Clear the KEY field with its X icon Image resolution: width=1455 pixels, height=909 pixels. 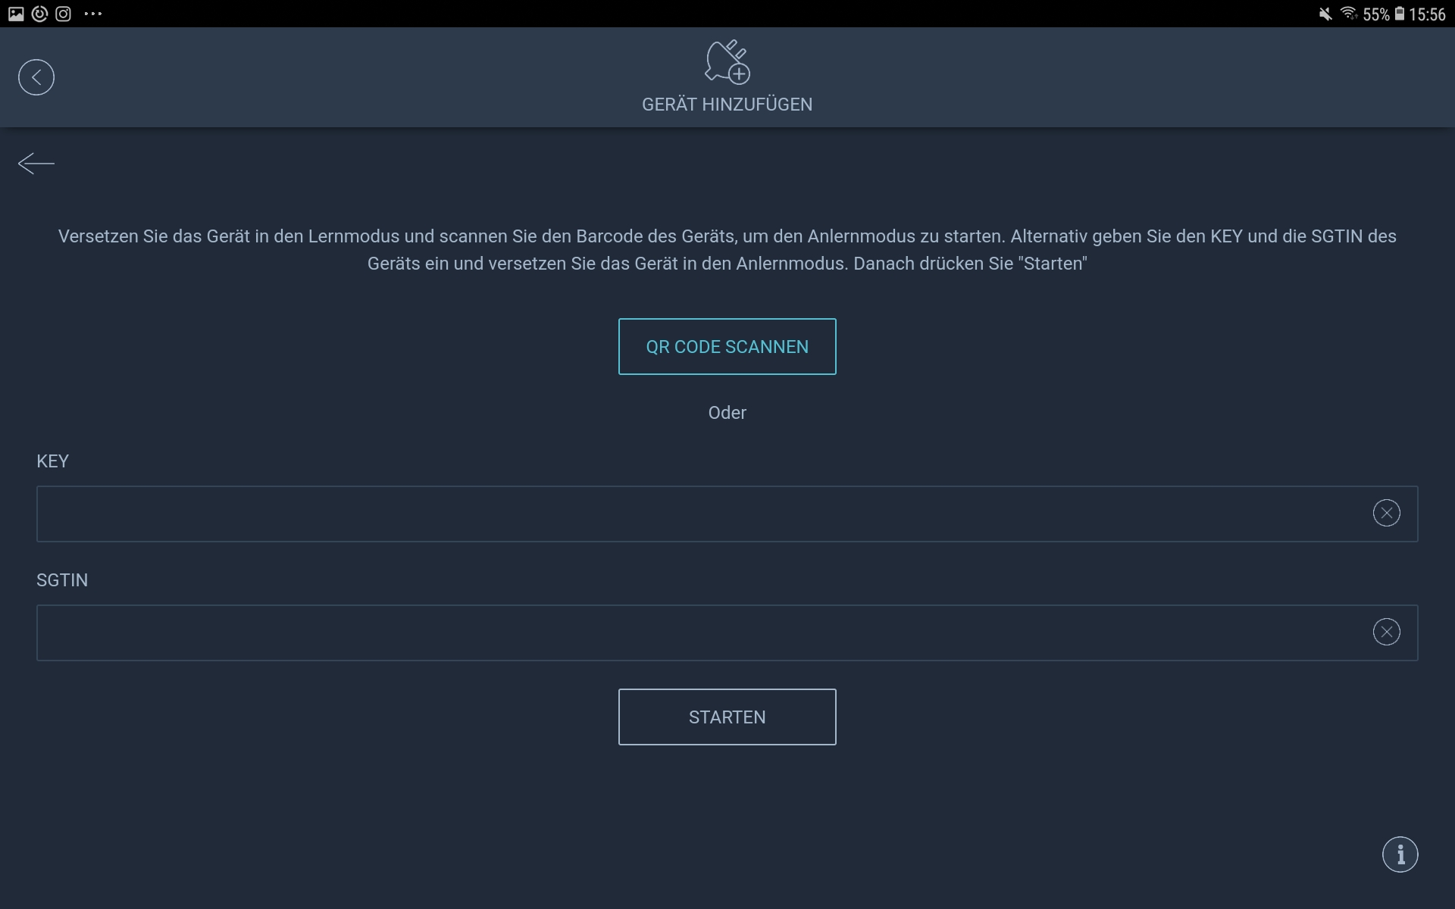point(1386,514)
